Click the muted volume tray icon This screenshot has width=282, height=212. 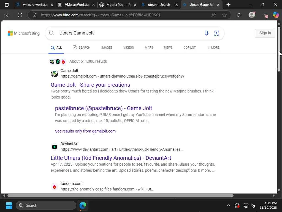pyautogui.click(x=253, y=205)
